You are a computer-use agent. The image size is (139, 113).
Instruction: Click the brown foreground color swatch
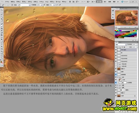coord(1,62)
